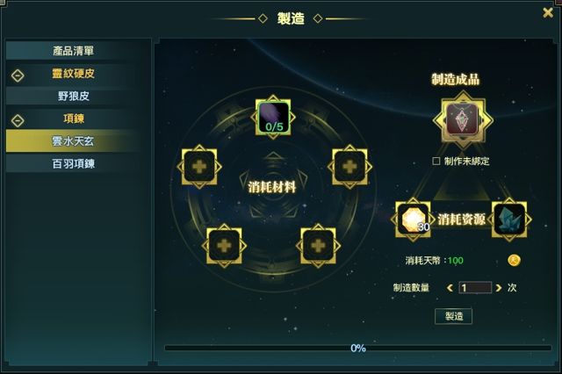562x374 pixels.
Task: Click the 製造 craft button
Action: coord(454,316)
